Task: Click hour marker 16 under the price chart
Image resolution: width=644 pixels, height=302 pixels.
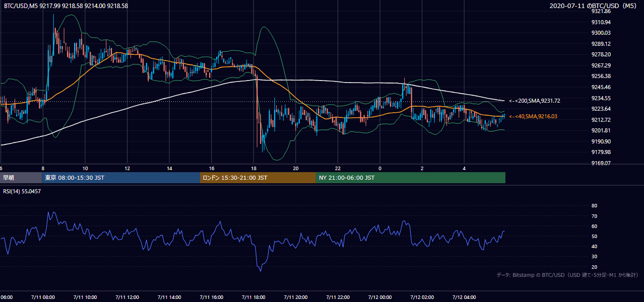Action: click(212, 168)
